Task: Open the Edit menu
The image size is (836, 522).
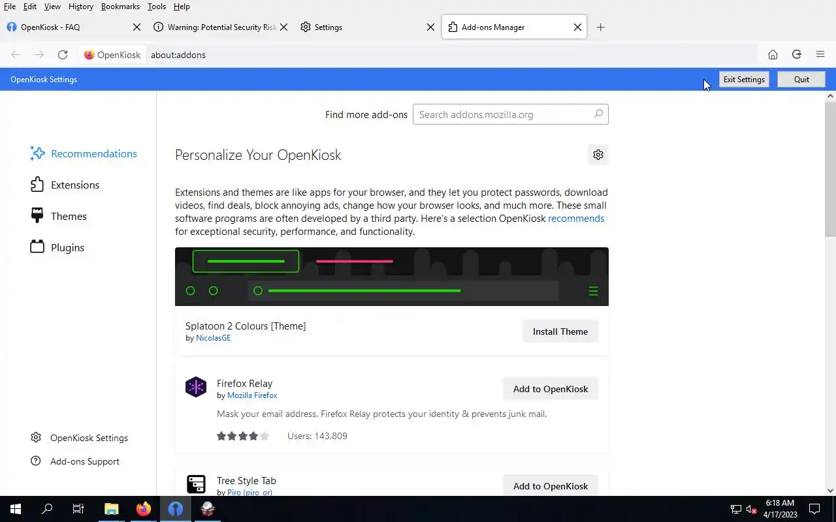Action: [30, 7]
